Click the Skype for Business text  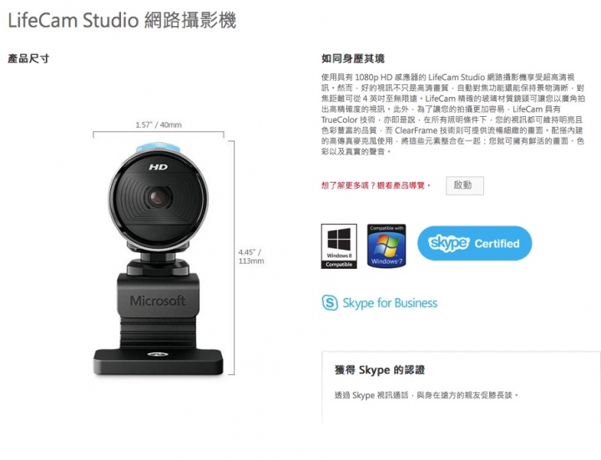390,303
